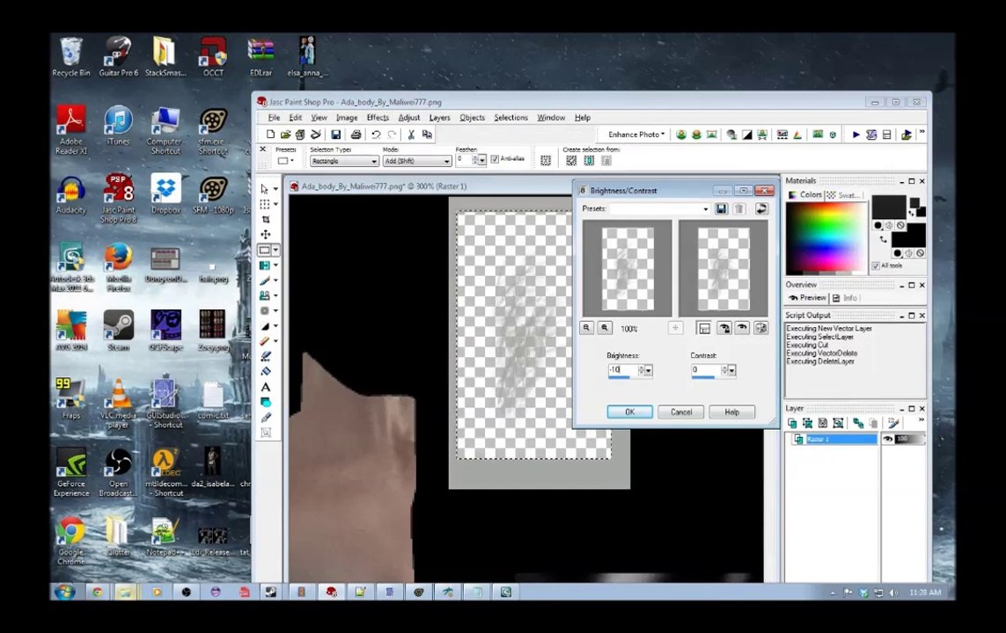Open the Effects menu

tap(378, 118)
